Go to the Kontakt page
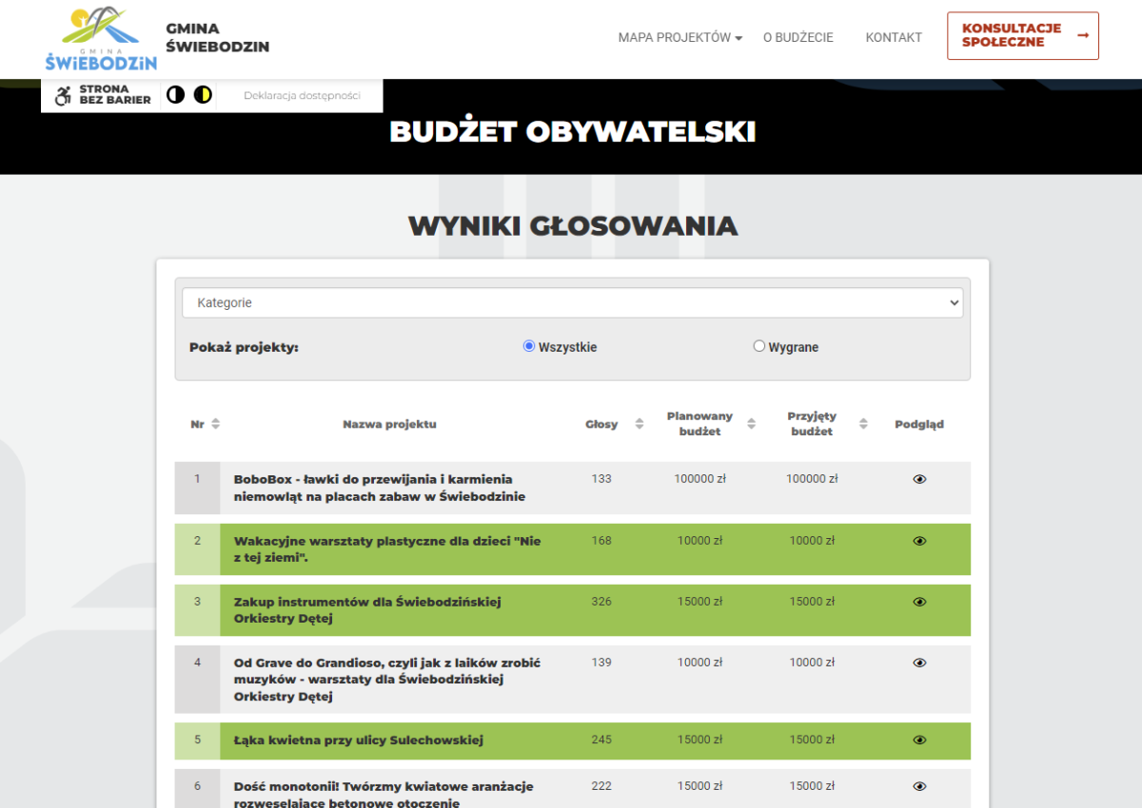 coord(893,37)
